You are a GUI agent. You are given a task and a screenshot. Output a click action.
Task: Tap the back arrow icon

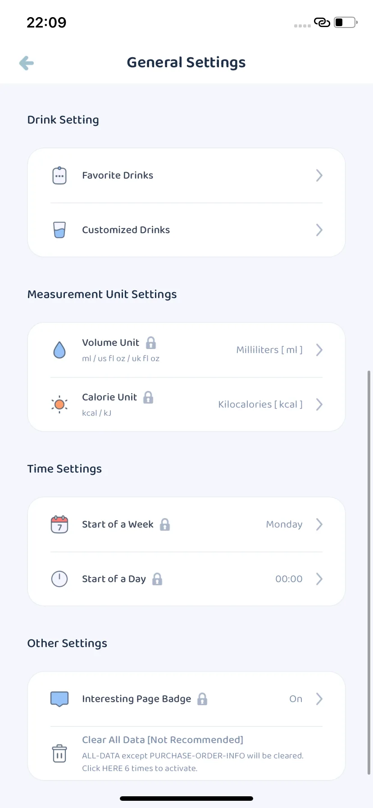pos(27,63)
